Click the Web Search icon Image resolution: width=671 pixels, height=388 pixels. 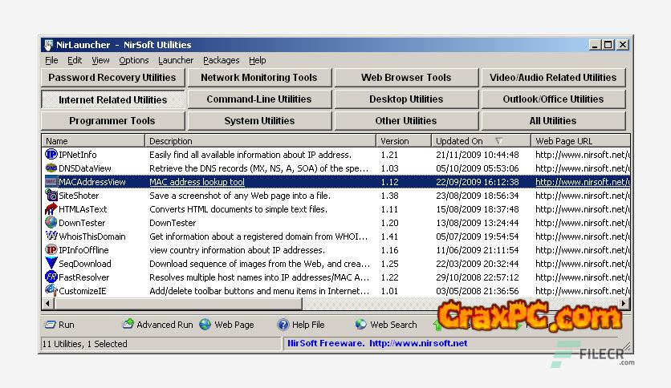pos(360,325)
